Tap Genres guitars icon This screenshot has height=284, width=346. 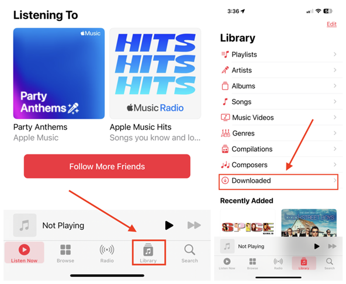(225, 133)
